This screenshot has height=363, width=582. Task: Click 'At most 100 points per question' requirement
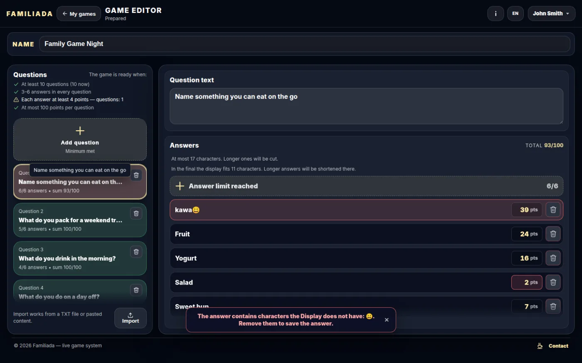click(x=57, y=107)
